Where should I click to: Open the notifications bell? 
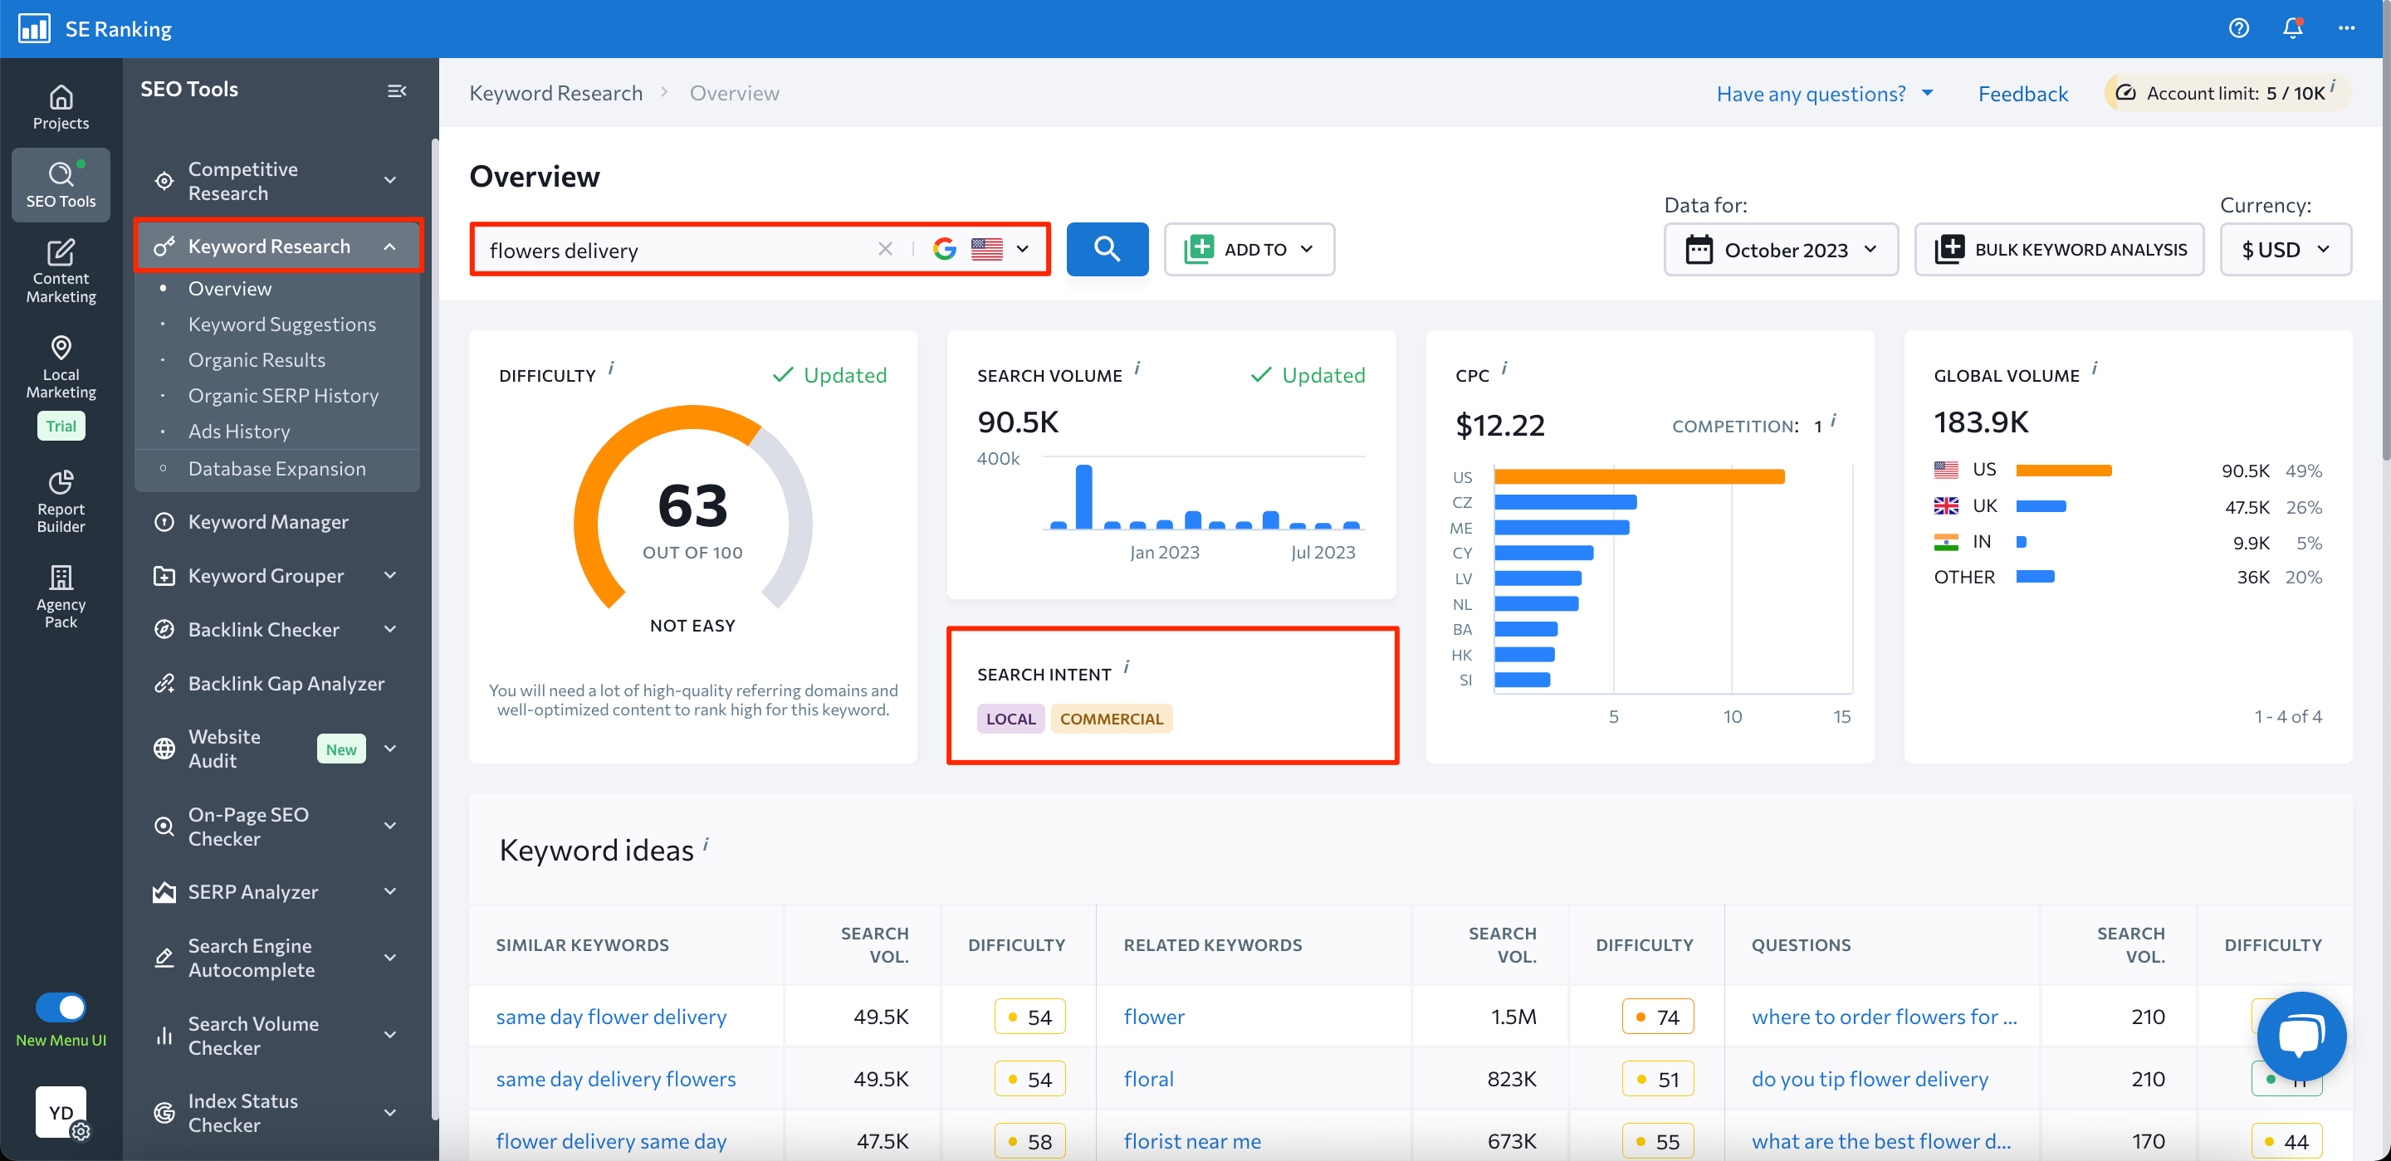[2292, 28]
